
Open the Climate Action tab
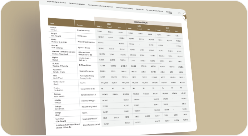[140, 9]
